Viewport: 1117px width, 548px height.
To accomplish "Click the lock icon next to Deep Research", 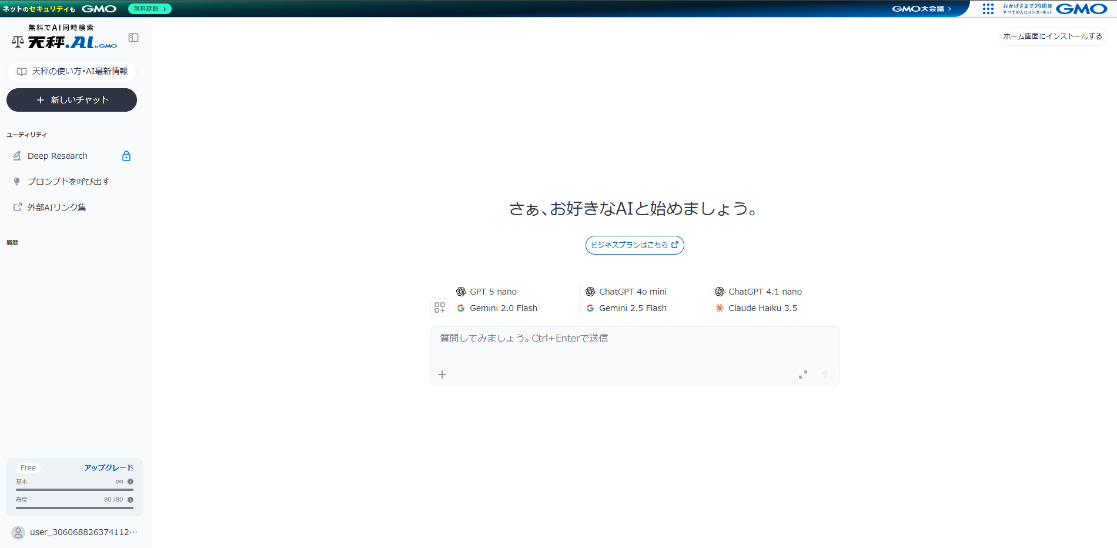I will click(x=126, y=155).
